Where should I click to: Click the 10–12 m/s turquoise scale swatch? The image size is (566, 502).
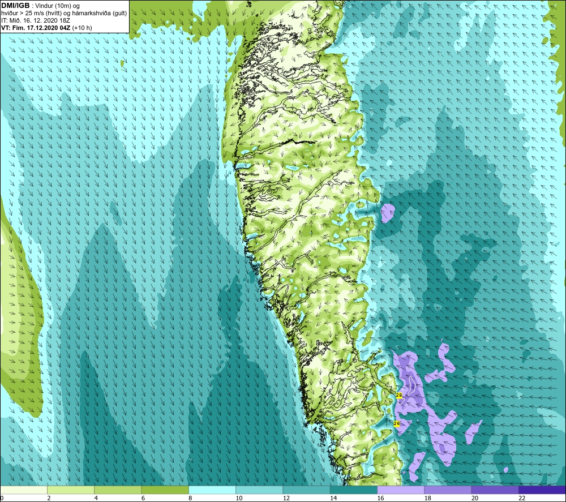(259, 490)
